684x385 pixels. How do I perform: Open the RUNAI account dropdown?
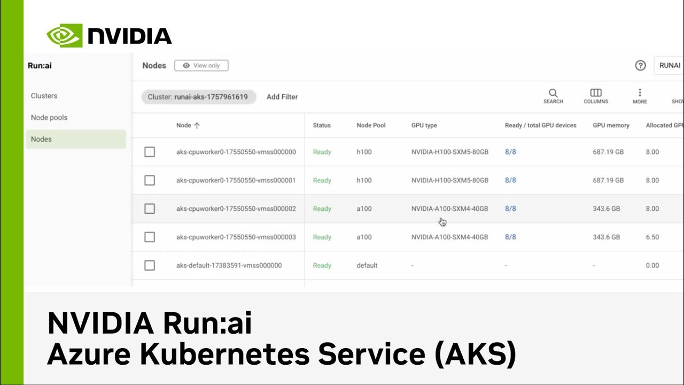pyautogui.click(x=669, y=65)
